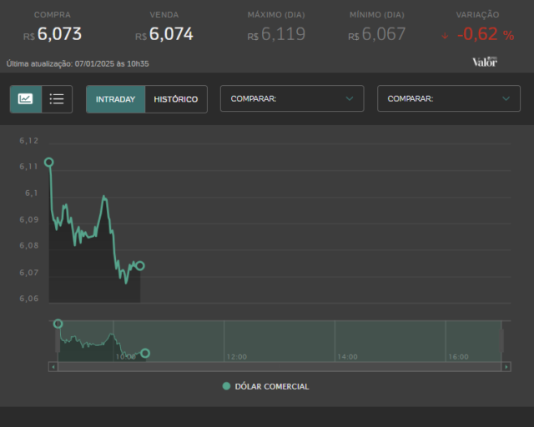Viewport: 534px width, 427px height.
Task: Click the 6,06 y-axis label
Action: pyautogui.click(x=29, y=299)
